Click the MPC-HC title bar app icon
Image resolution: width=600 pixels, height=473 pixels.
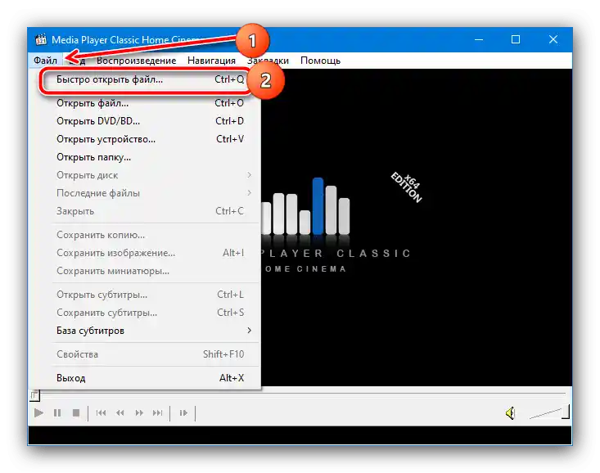tap(41, 39)
